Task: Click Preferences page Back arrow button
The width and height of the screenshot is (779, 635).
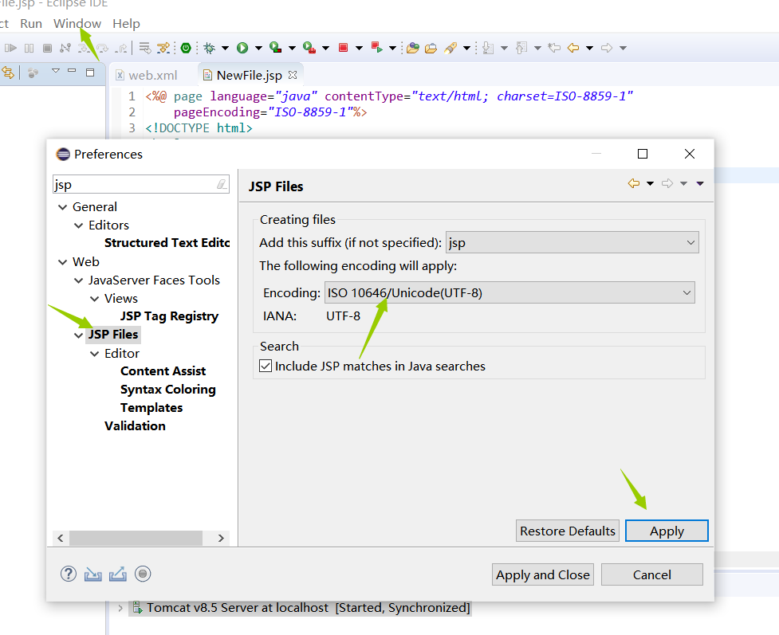Action: pyautogui.click(x=633, y=184)
